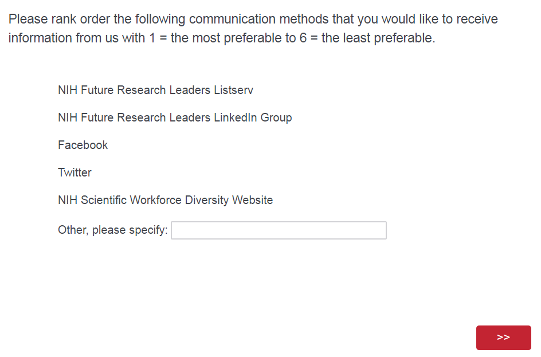Select the Twitter ranking item
Viewport: 541px width, 357px height.
coord(75,172)
